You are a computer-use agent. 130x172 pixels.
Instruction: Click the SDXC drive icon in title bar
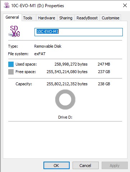[6, 5]
